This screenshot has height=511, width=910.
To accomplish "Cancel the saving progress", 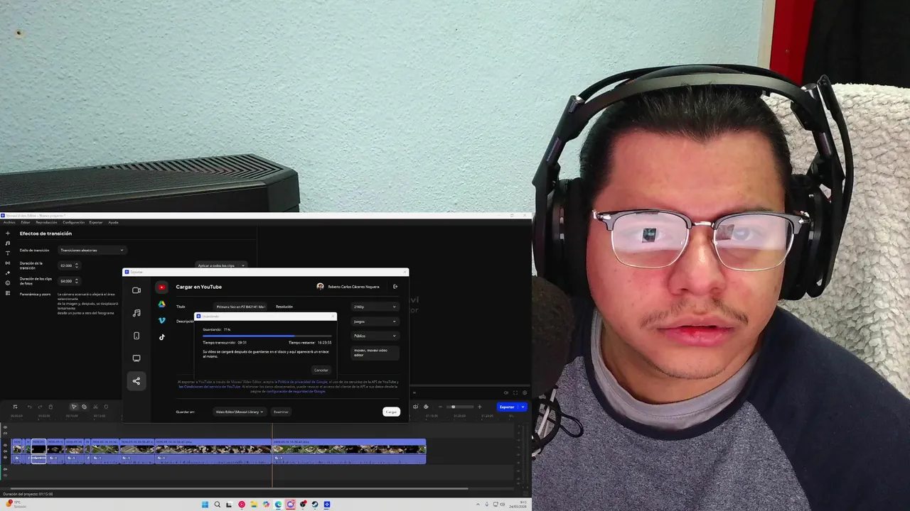I will tap(321, 370).
